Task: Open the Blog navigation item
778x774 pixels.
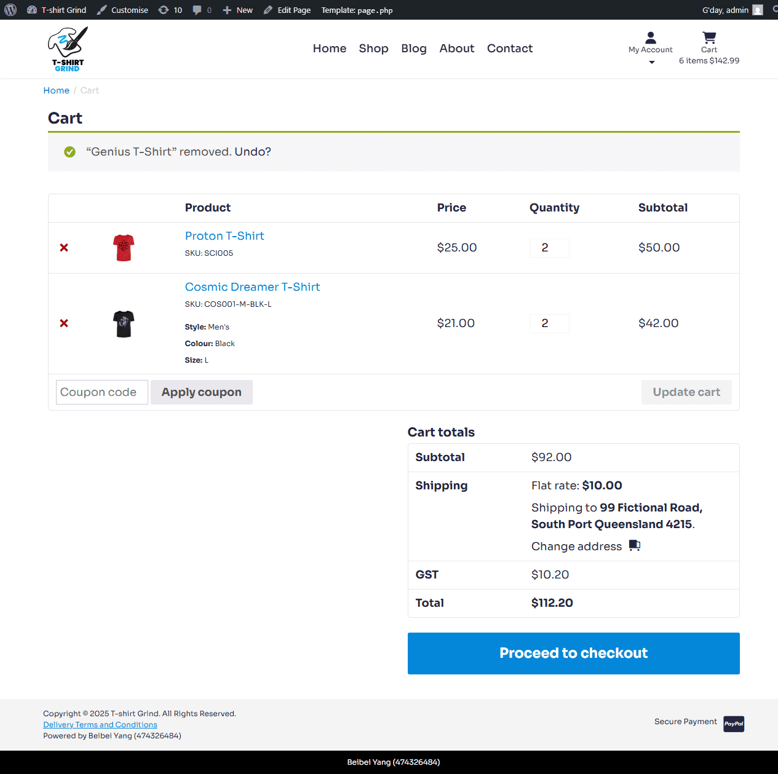Action: [413, 49]
